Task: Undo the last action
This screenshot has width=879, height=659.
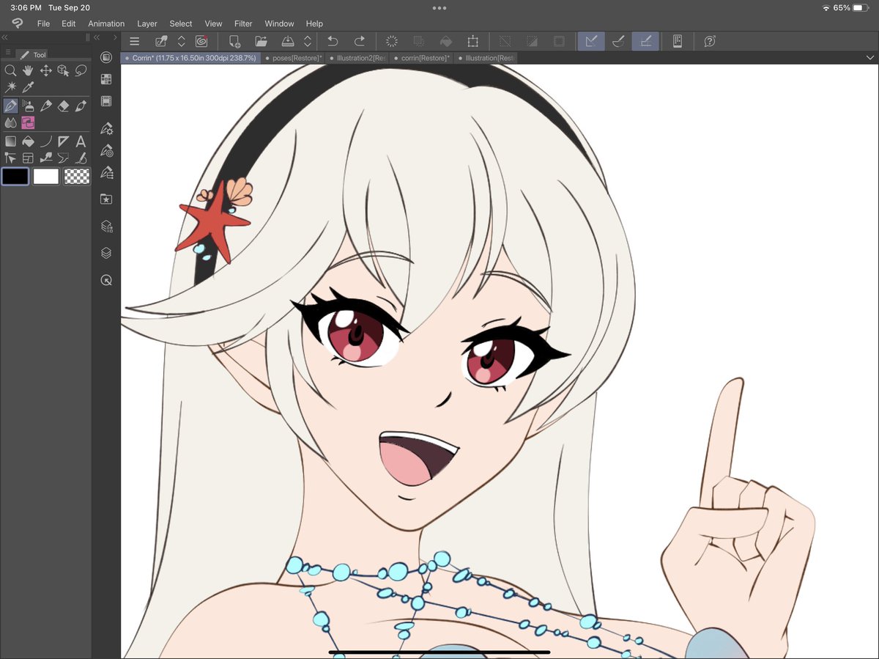Action: [333, 42]
